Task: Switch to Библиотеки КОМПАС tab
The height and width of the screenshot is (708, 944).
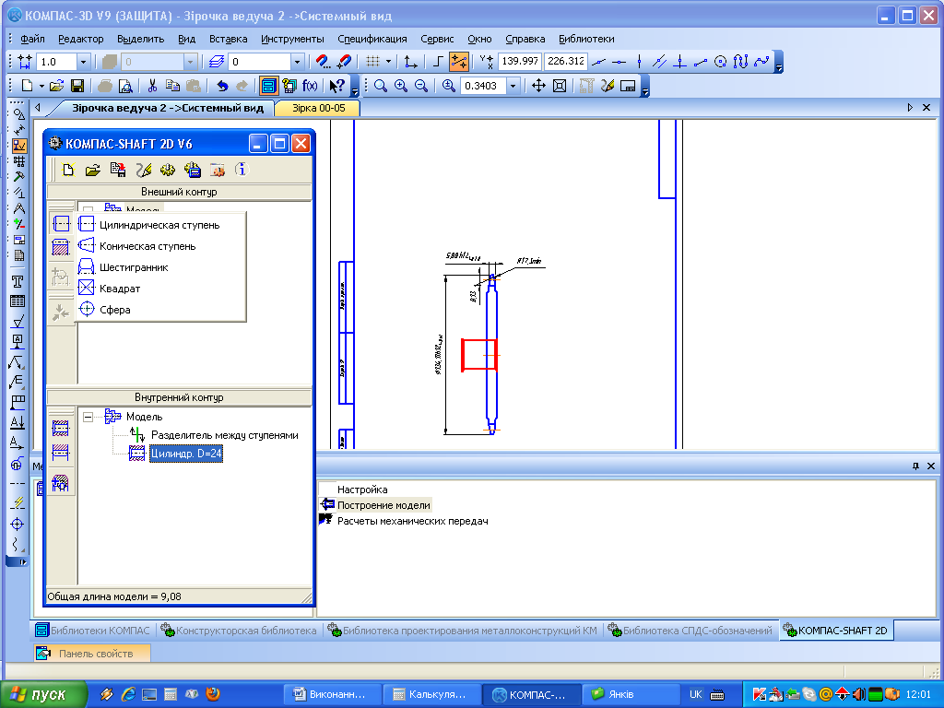Action: click(93, 631)
